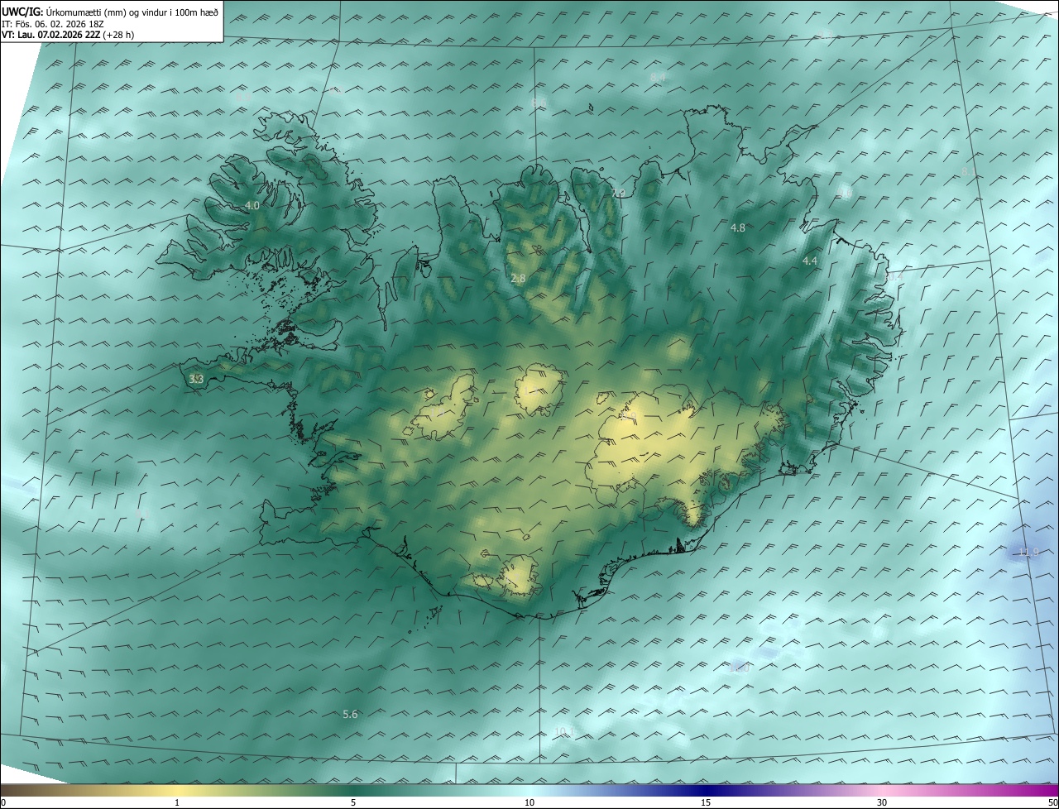
Task: Click the color scale tick label 10
Action: click(x=529, y=802)
